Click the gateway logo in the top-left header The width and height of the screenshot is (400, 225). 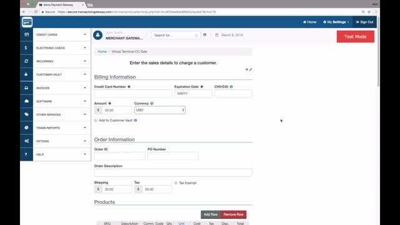(x=27, y=22)
